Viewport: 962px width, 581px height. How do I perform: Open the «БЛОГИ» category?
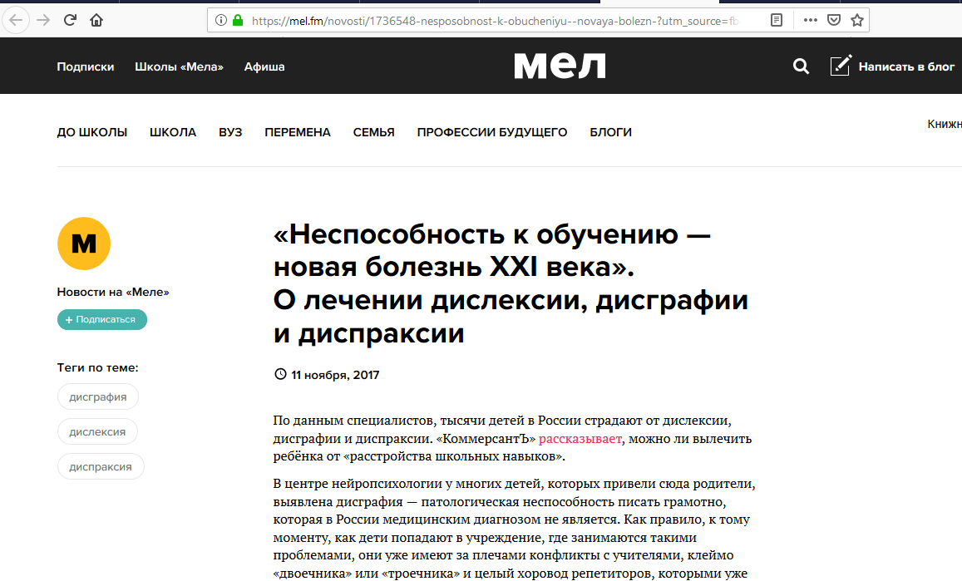click(610, 132)
